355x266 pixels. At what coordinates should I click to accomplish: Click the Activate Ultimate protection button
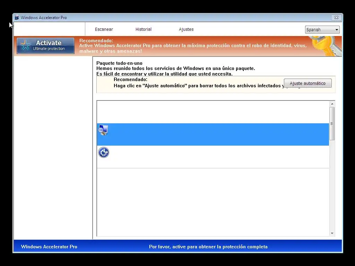click(45, 46)
